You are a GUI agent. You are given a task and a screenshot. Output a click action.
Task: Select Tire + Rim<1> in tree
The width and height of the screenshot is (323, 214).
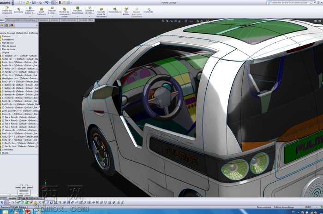coord(20,117)
